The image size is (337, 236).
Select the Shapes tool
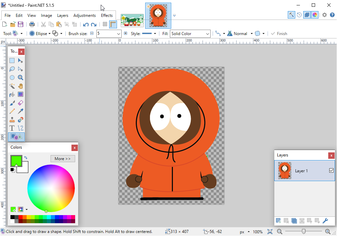(x=16, y=137)
